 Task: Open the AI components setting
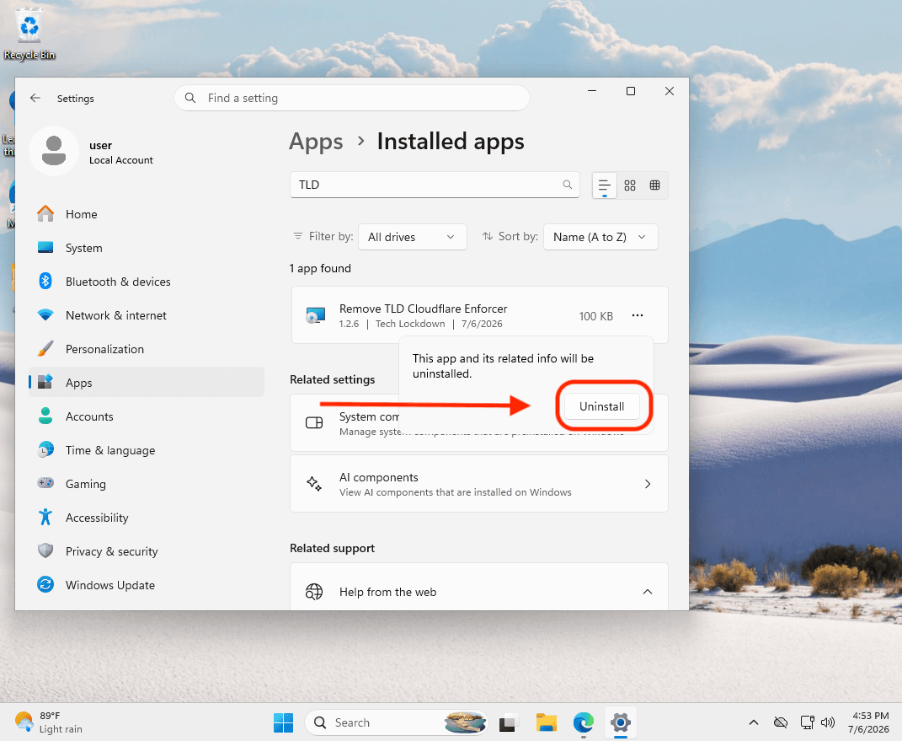479,484
